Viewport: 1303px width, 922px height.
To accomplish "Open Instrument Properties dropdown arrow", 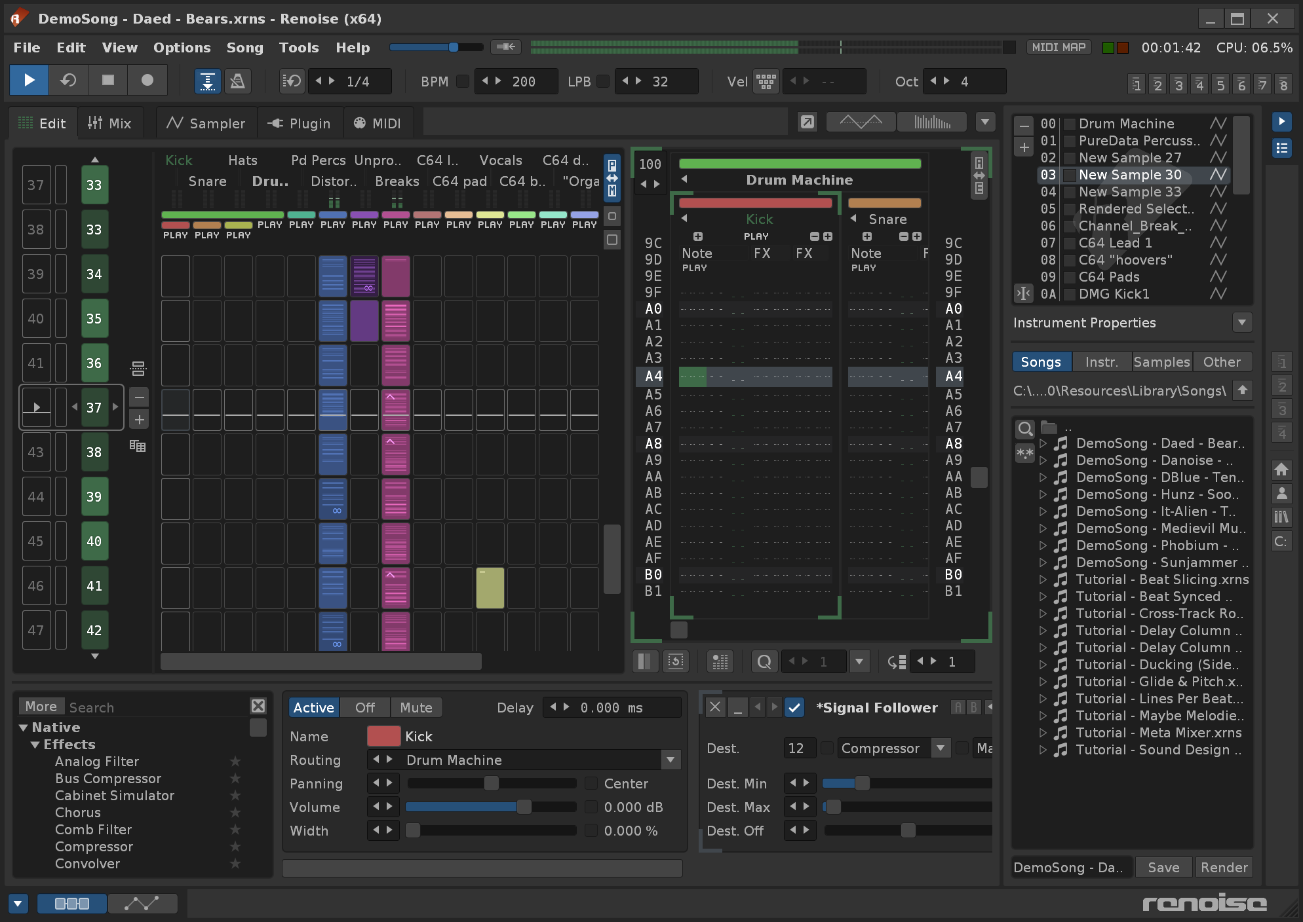I will [x=1242, y=322].
